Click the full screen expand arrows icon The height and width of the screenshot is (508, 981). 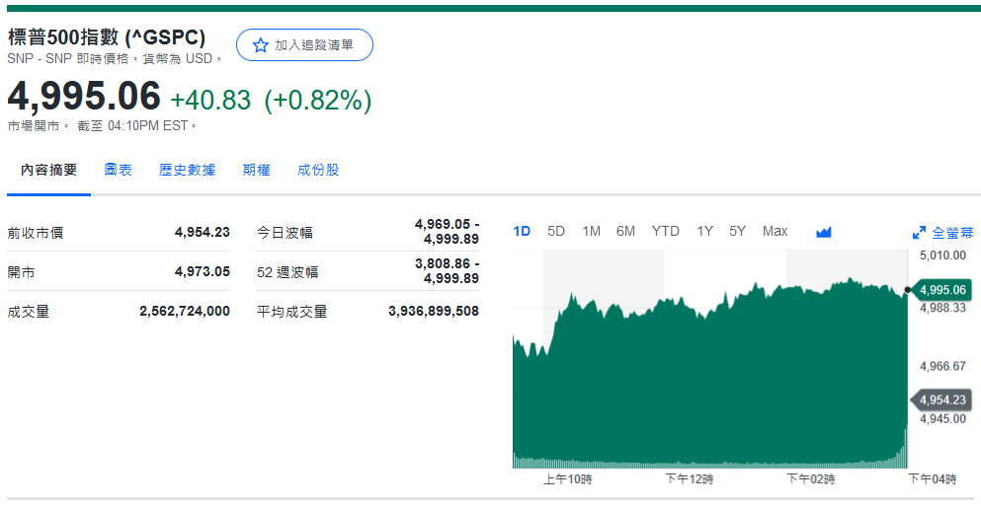(919, 233)
